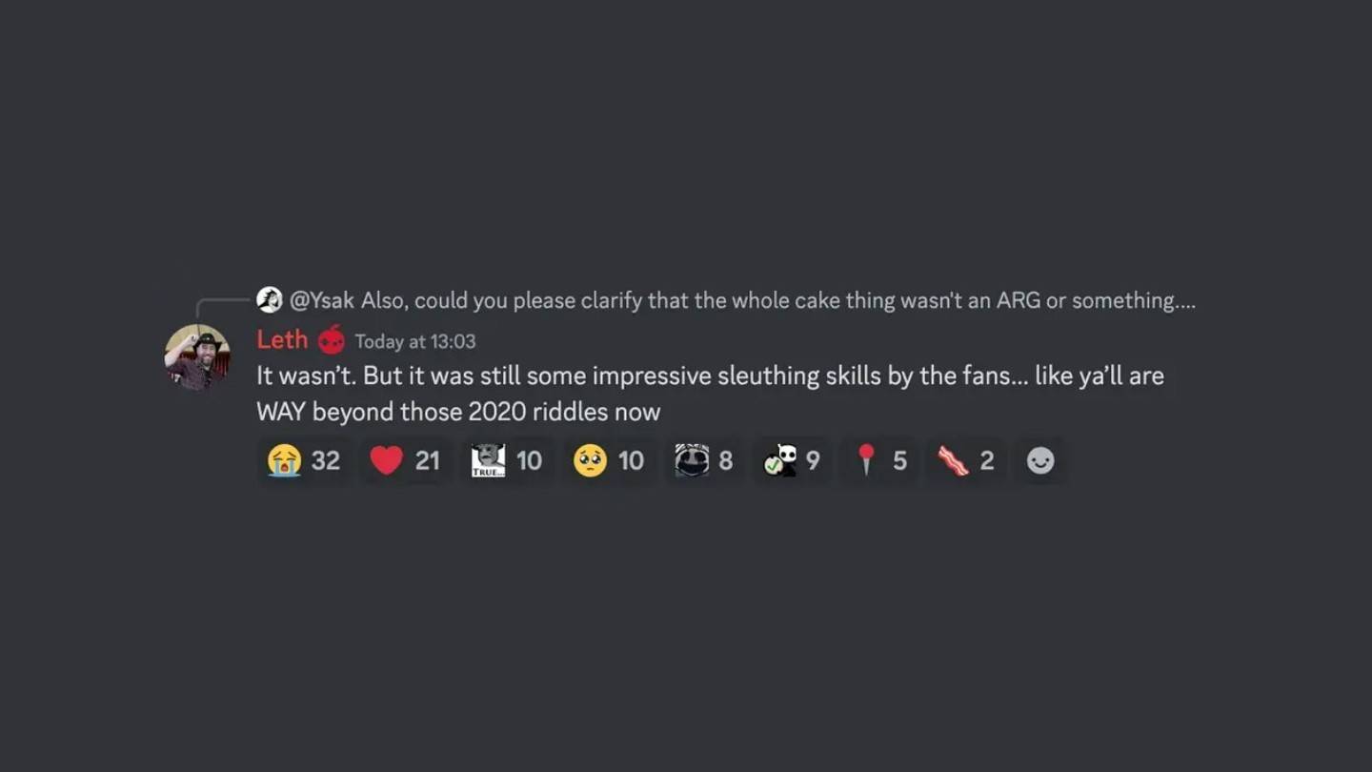Click the skull mask custom emoji reaction
The height and width of the screenshot is (772, 1372).
coord(691,460)
